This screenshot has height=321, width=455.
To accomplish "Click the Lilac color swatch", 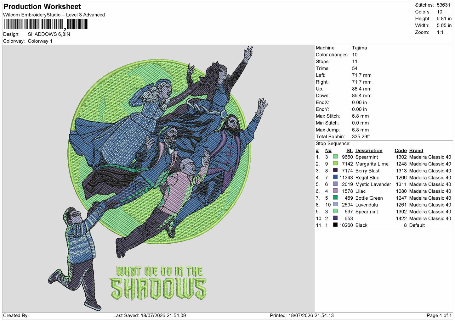I will (x=335, y=191).
